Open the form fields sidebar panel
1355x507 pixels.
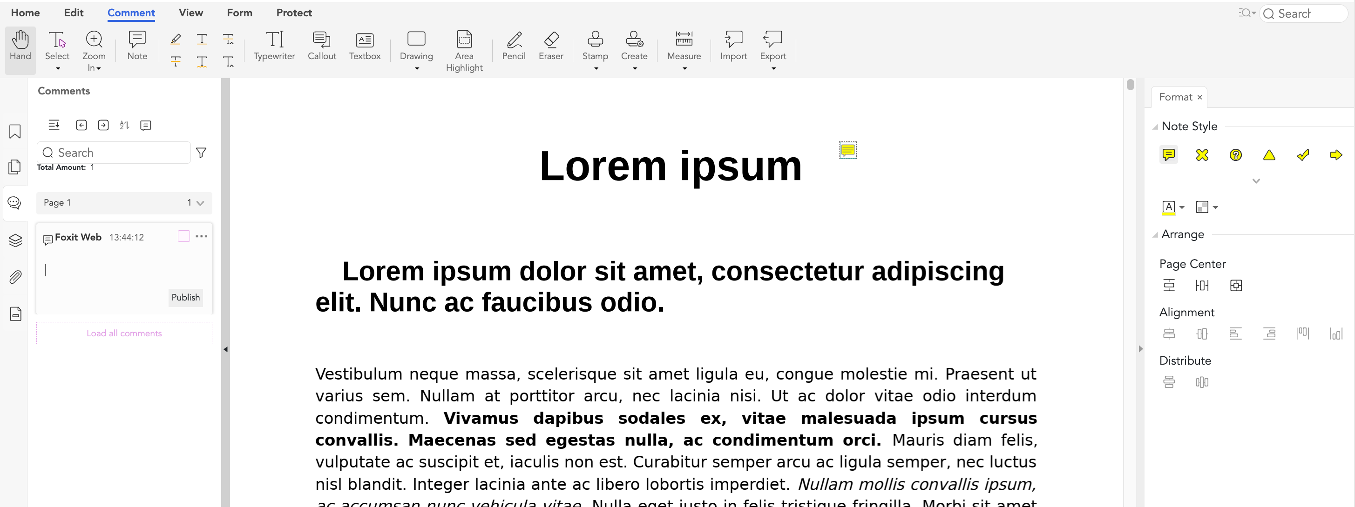[x=15, y=314]
